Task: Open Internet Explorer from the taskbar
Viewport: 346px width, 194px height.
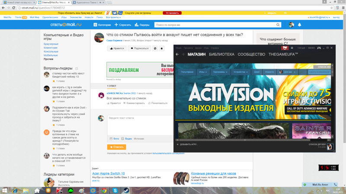Action: [x=15, y=191]
